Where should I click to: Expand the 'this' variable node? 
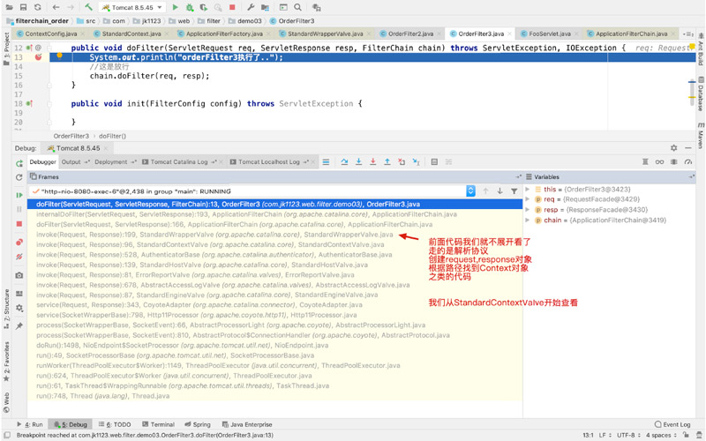coord(528,190)
